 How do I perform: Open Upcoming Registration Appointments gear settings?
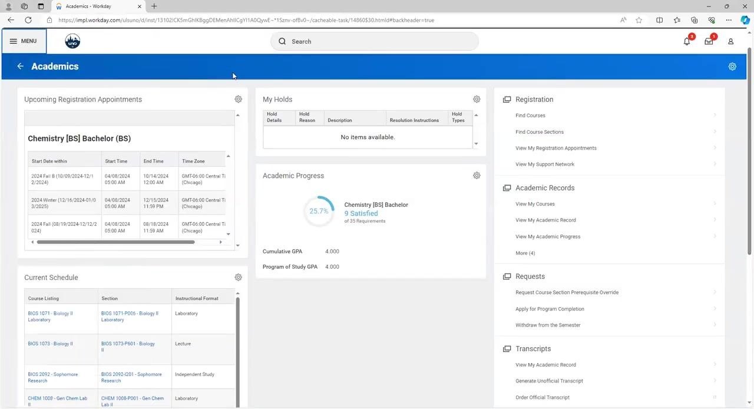[238, 99]
